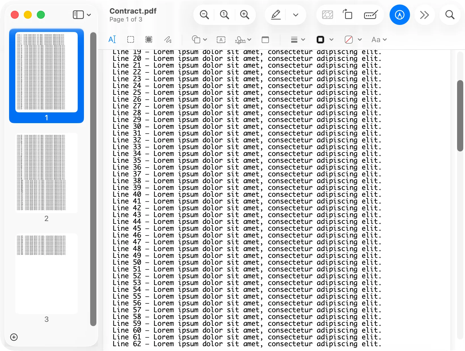This screenshot has width=465, height=351.
Task: Select the Redact tool
Action: 149,40
